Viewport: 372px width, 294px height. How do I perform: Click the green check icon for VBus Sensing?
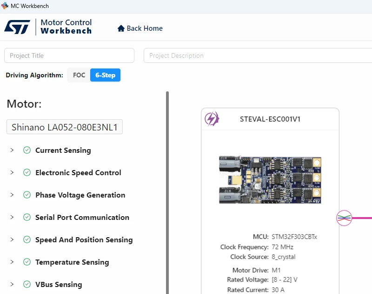[x=27, y=284]
